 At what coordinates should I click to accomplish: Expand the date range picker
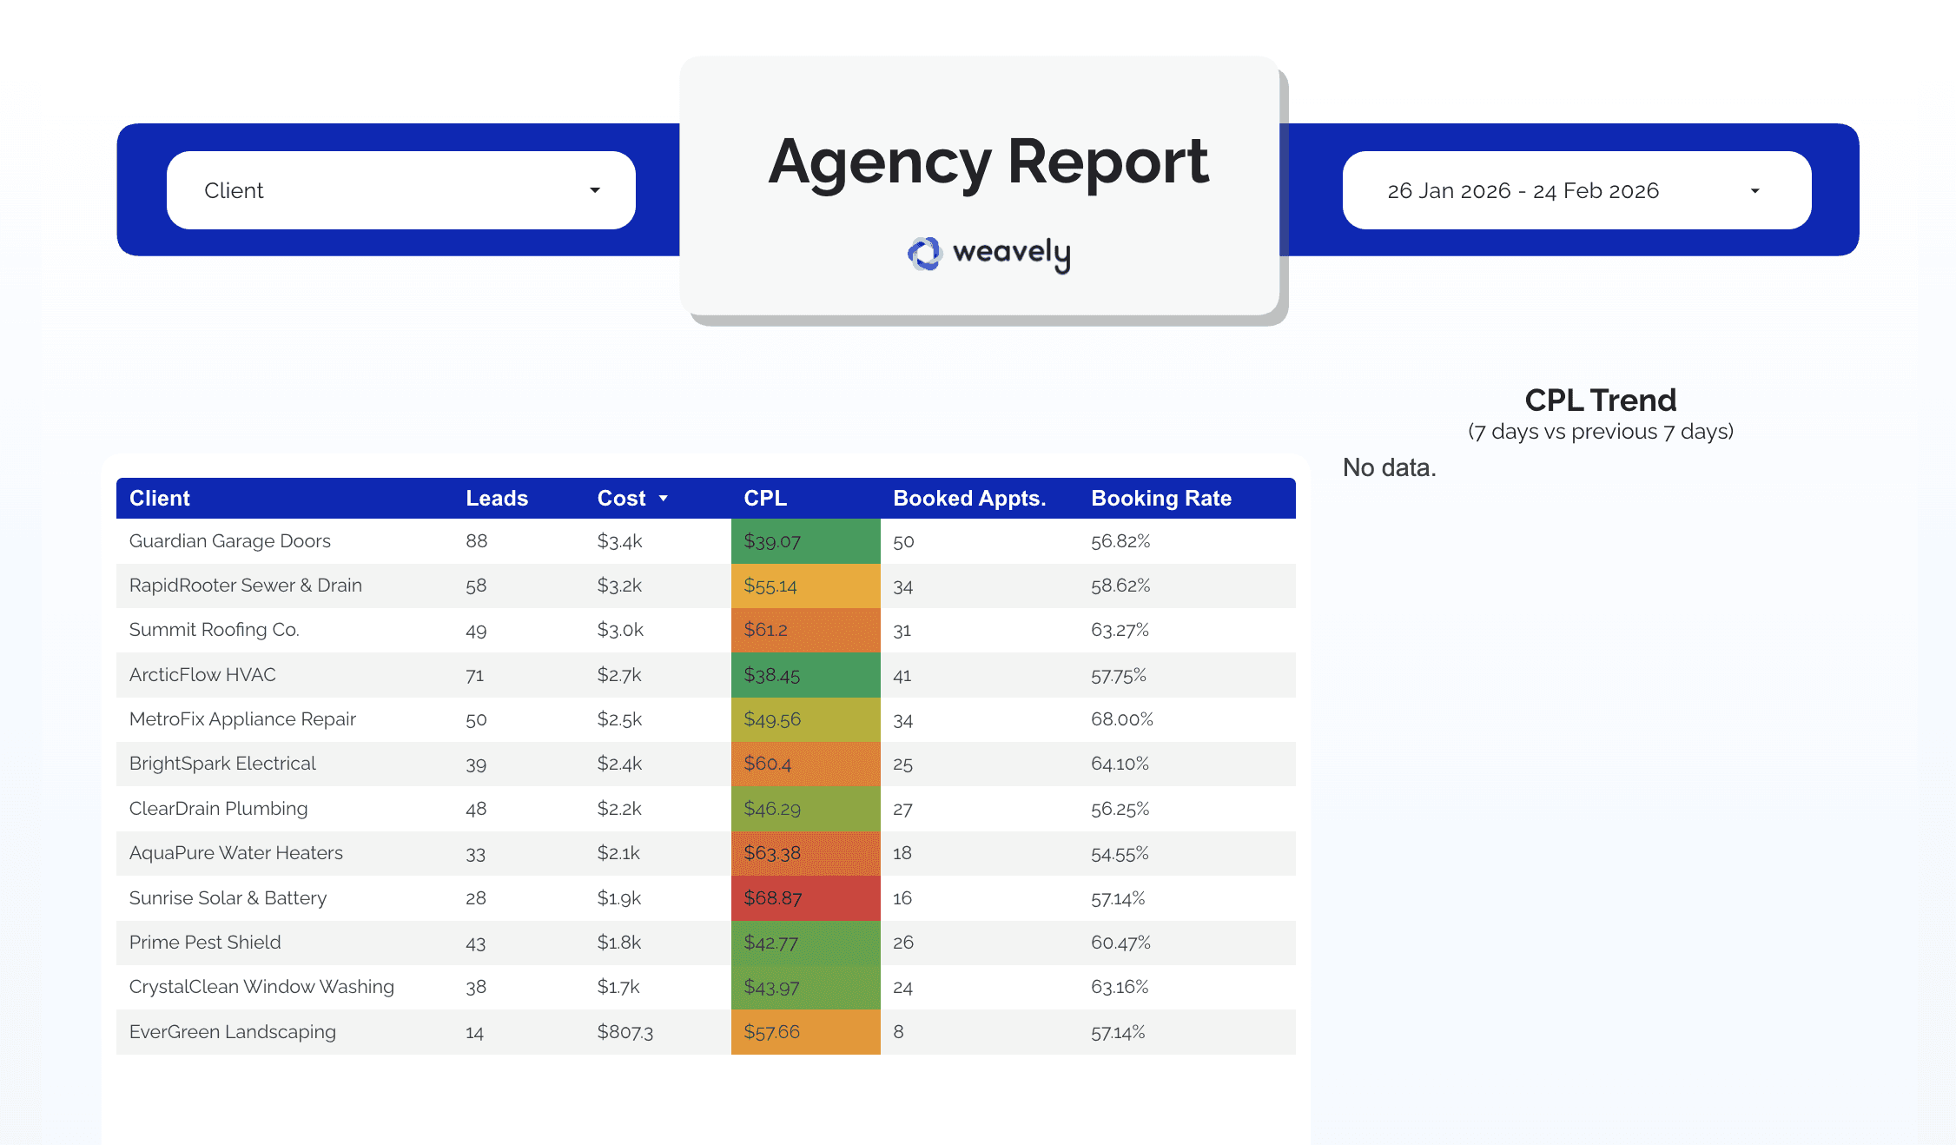click(x=1576, y=190)
